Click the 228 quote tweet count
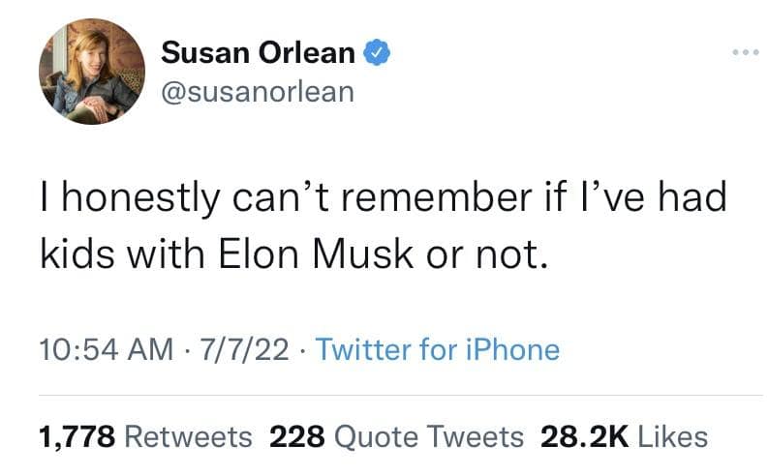769x476 pixels. click(296, 436)
